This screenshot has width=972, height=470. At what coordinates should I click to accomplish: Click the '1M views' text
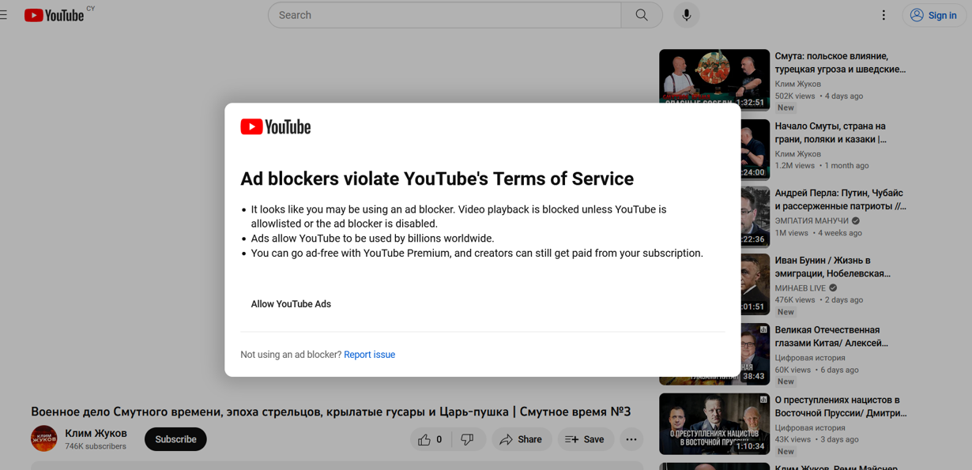[792, 233]
